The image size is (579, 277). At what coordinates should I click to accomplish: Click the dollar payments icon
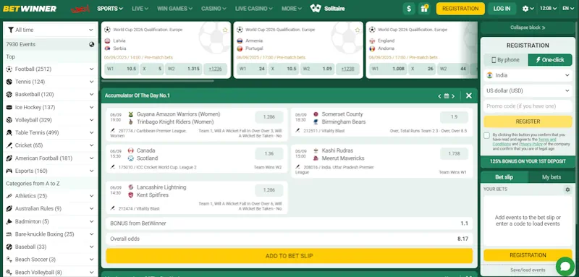408,9
